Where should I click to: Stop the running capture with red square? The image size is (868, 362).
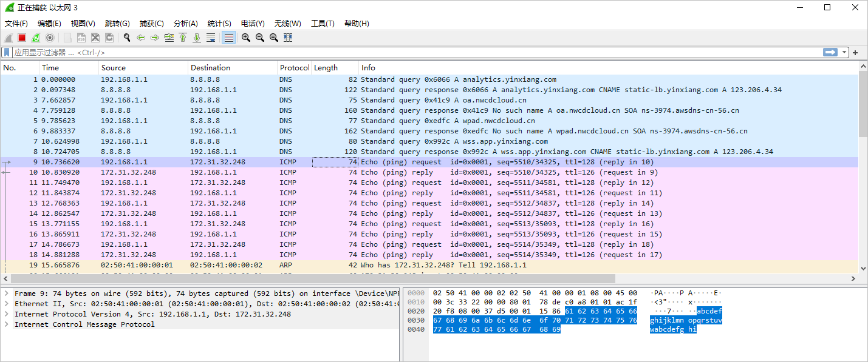(x=22, y=38)
